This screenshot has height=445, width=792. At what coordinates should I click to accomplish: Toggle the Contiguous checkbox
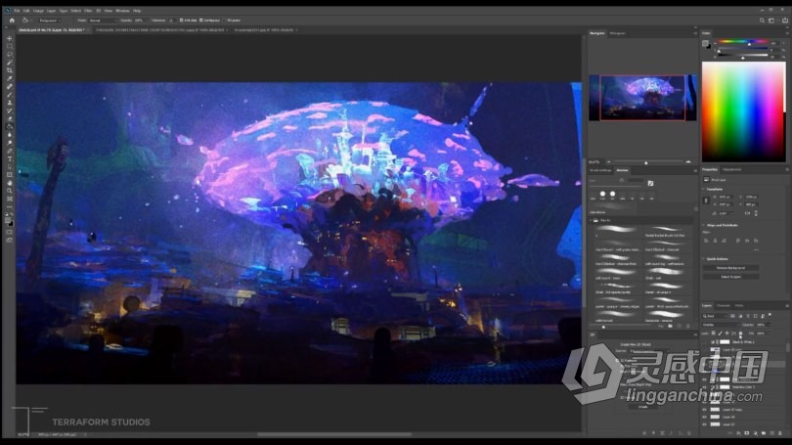coord(202,20)
